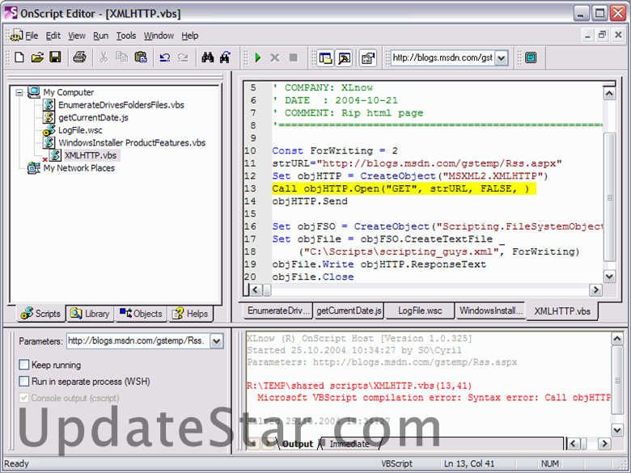Click the Paste clipboard icon

click(x=141, y=57)
